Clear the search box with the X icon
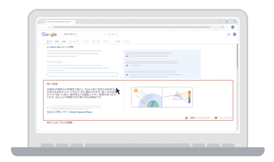274x162 pixels. tap(104, 34)
